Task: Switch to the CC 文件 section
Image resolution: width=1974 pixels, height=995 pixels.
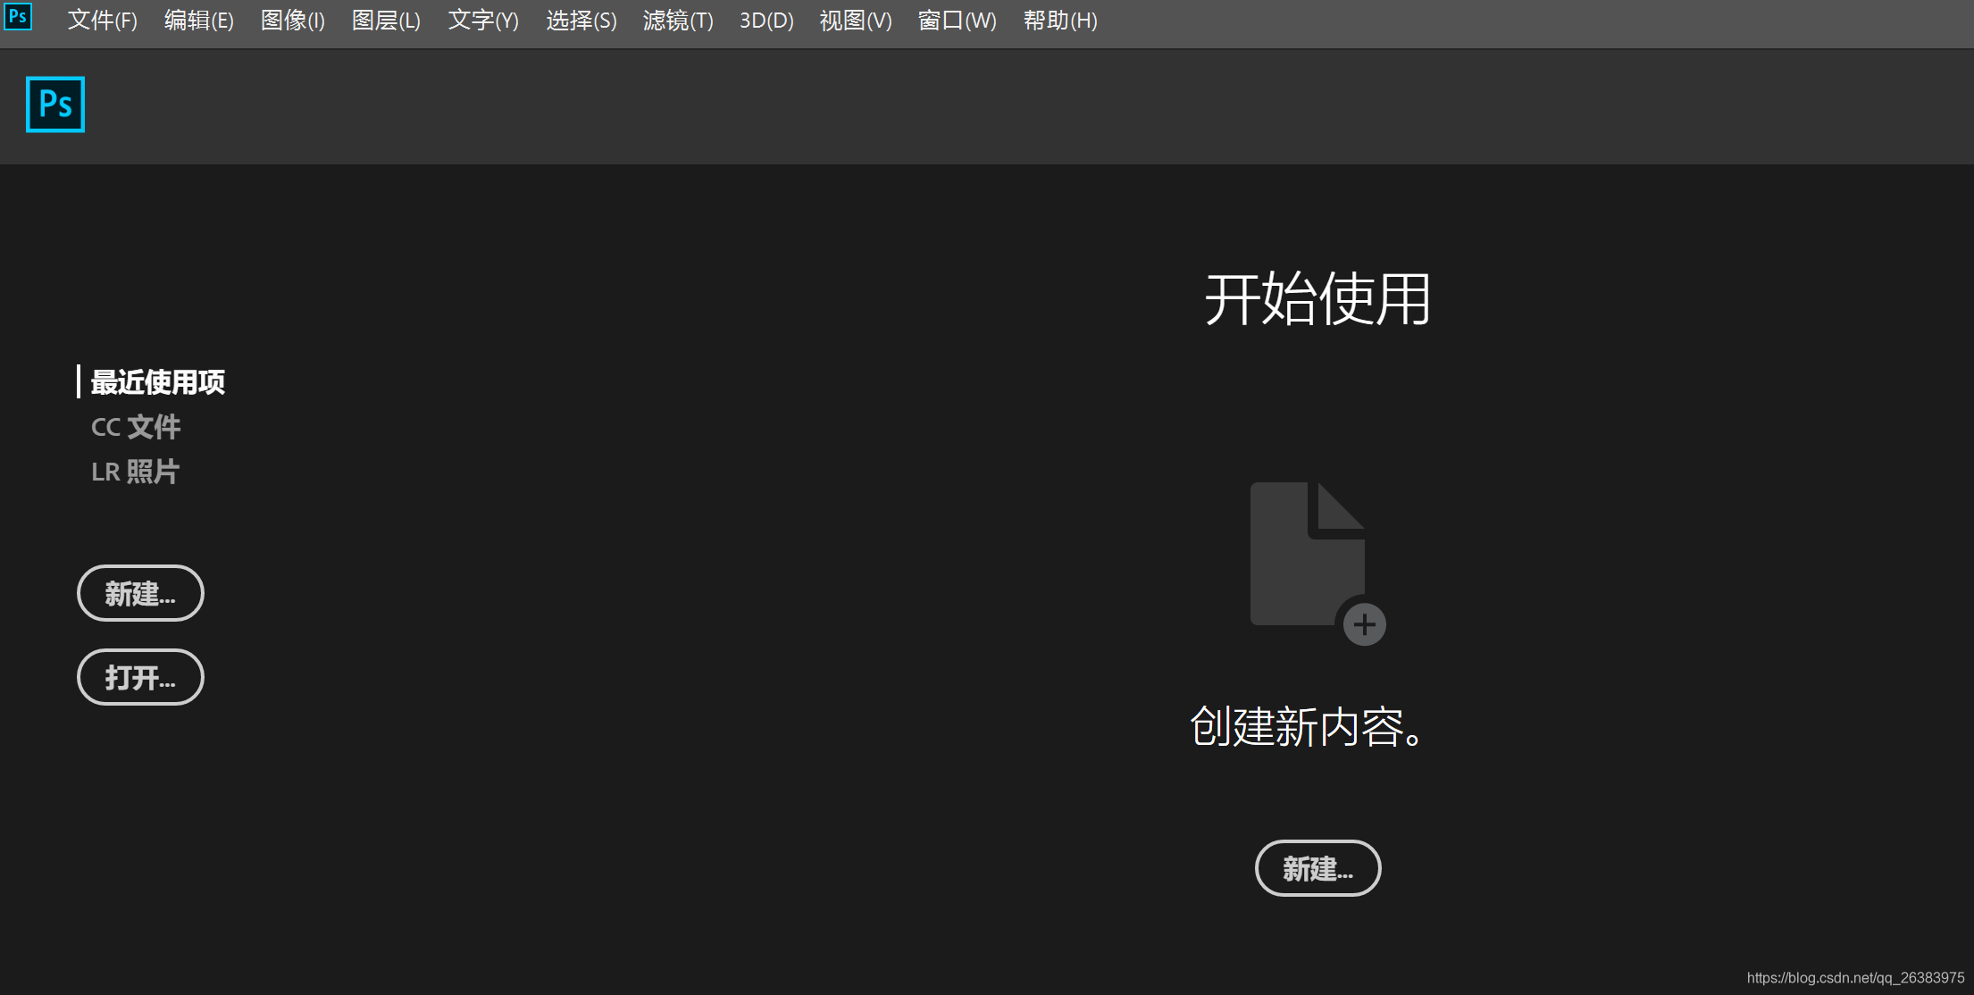Action: 136,427
